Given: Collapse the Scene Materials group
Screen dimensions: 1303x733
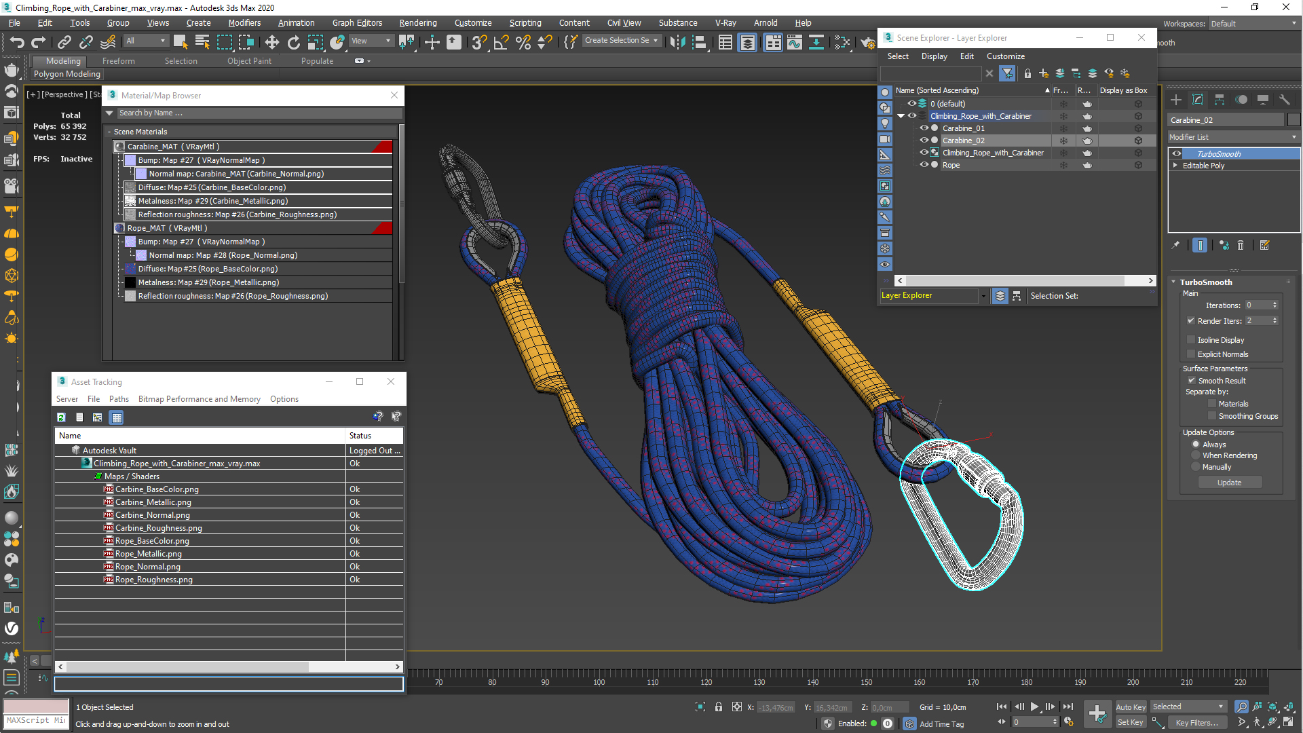Looking at the screenshot, I should (109, 132).
